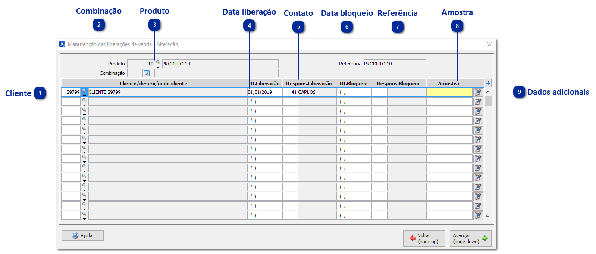
Task: Close the Manutenção das liberações de venda window
Action: coord(489,44)
